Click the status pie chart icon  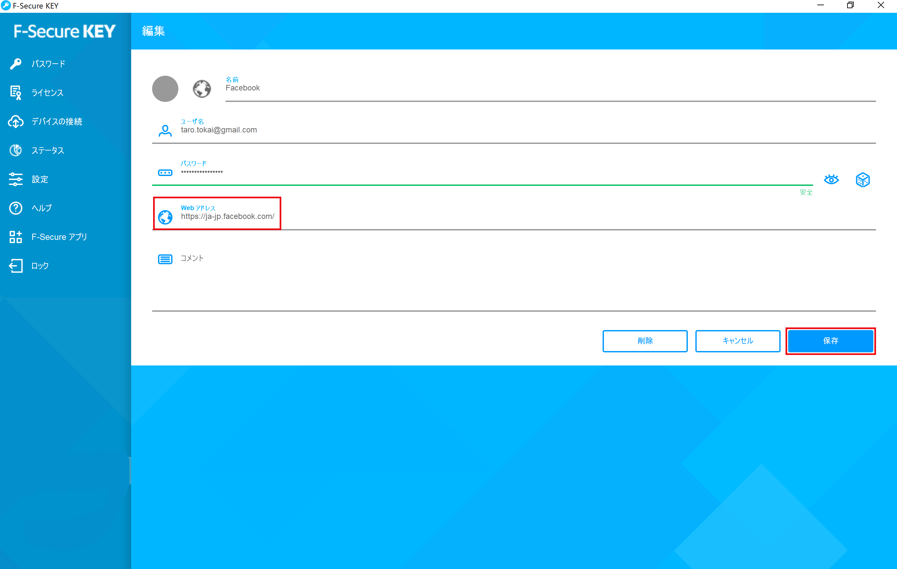pyautogui.click(x=16, y=150)
